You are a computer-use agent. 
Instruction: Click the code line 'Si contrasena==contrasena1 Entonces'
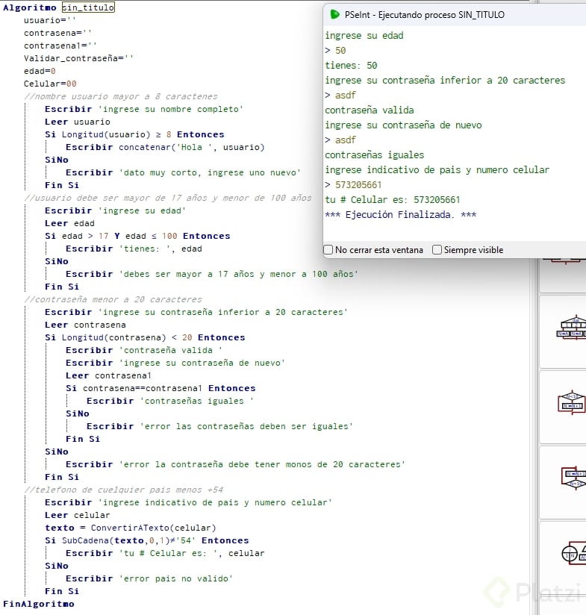tap(160, 388)
